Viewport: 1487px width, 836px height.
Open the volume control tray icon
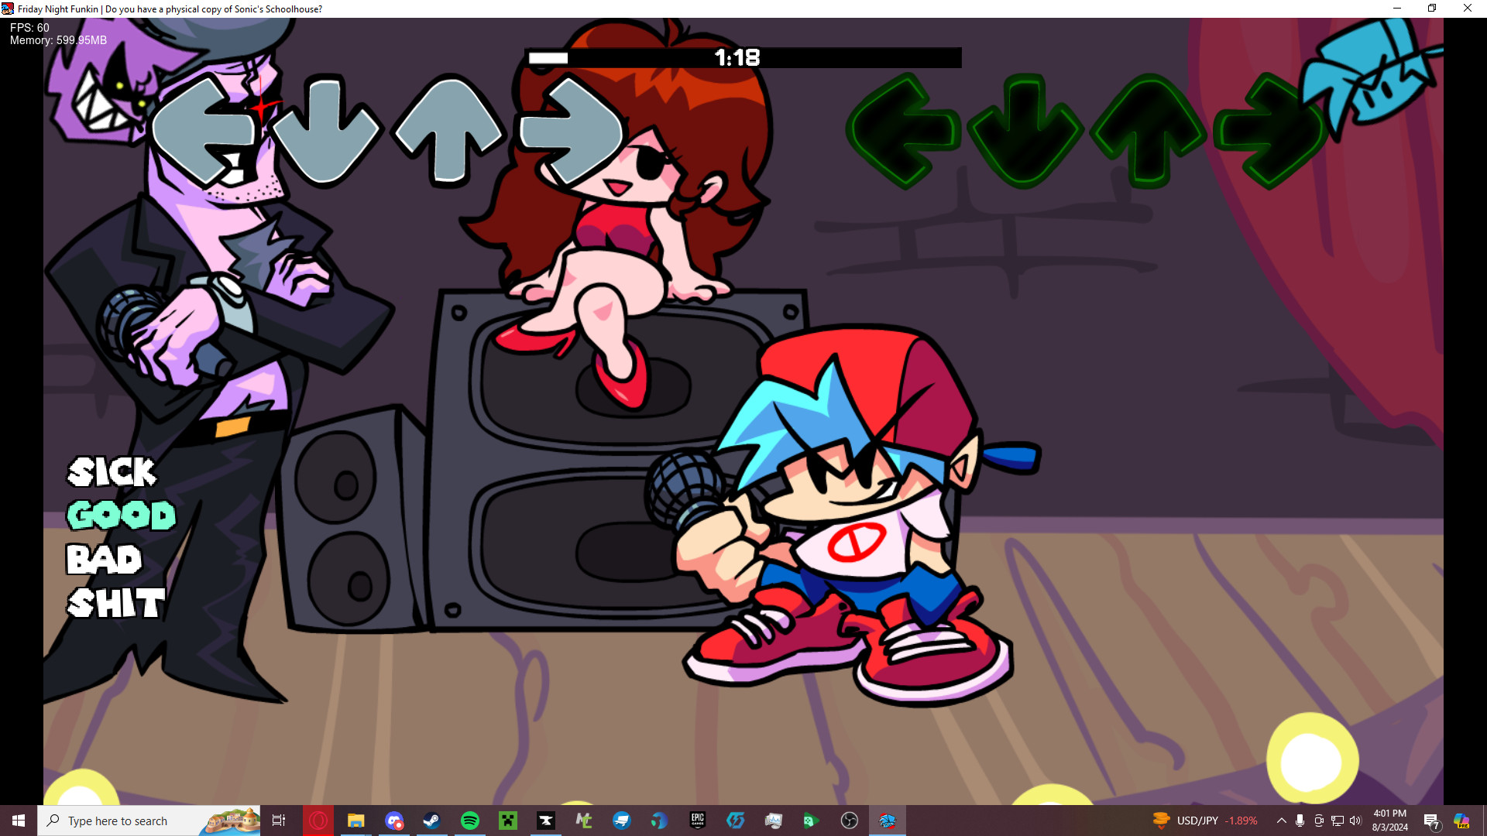[x=1355, y=821]
